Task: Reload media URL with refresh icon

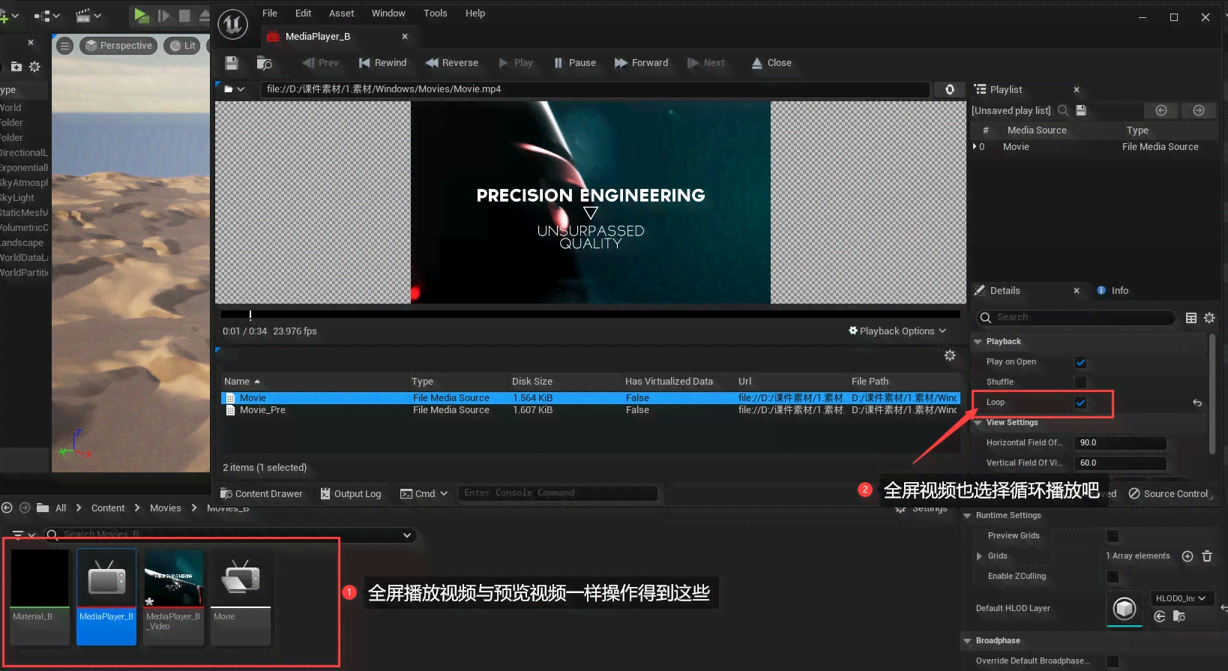Action: coord(950,89)
